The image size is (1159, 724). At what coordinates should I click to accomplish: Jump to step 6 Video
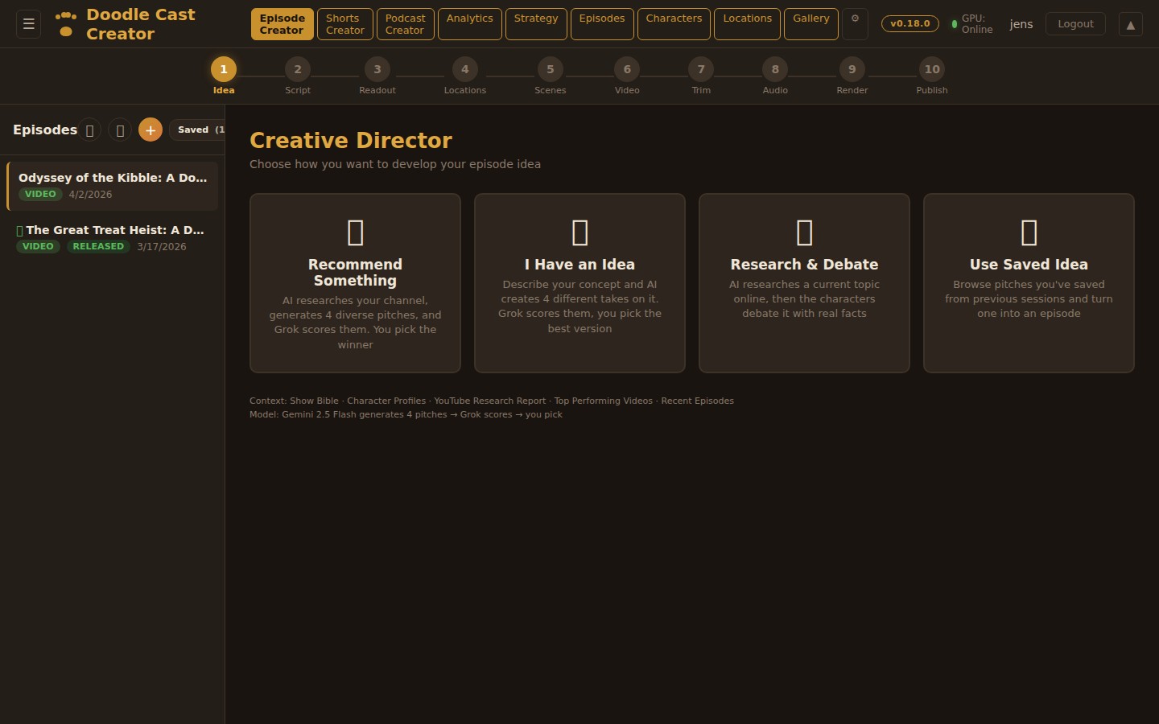click(x=627, y=76)
